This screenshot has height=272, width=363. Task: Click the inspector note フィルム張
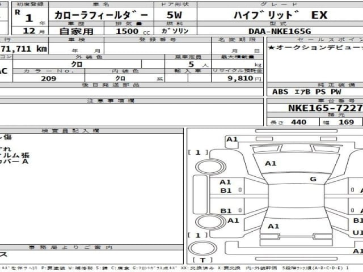[x=15, y=155]
